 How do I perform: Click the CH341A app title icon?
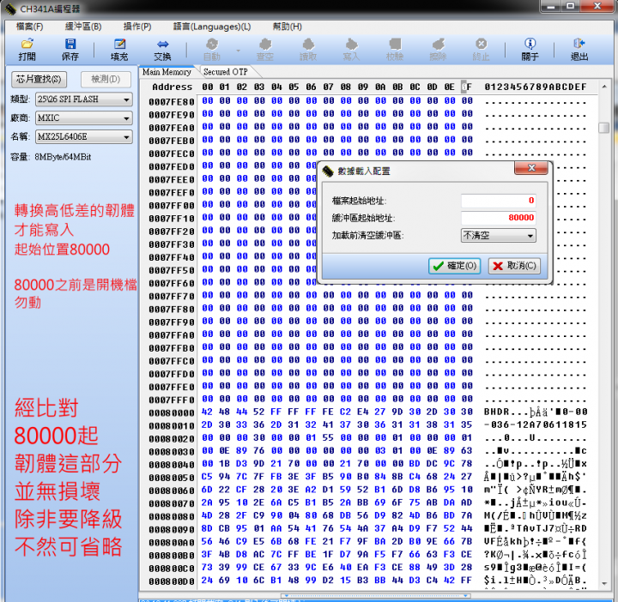tap(10, 9)
